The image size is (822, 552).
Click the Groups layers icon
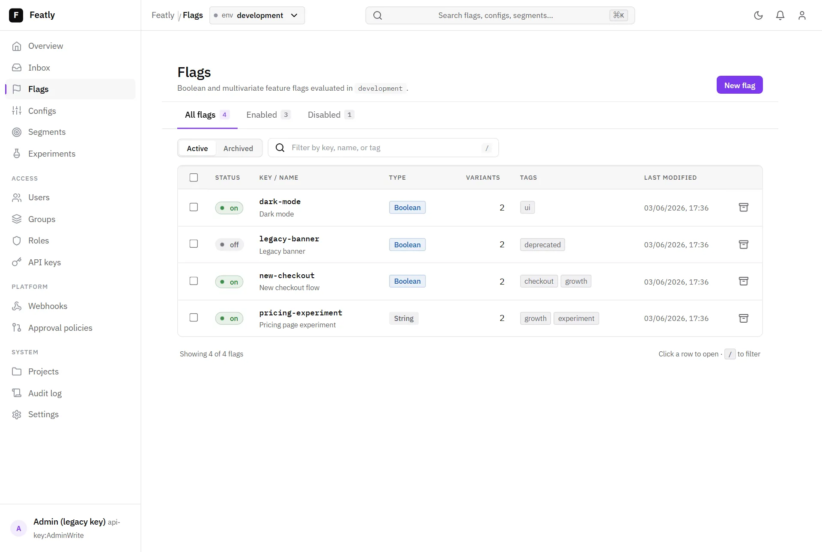point(17,219)
